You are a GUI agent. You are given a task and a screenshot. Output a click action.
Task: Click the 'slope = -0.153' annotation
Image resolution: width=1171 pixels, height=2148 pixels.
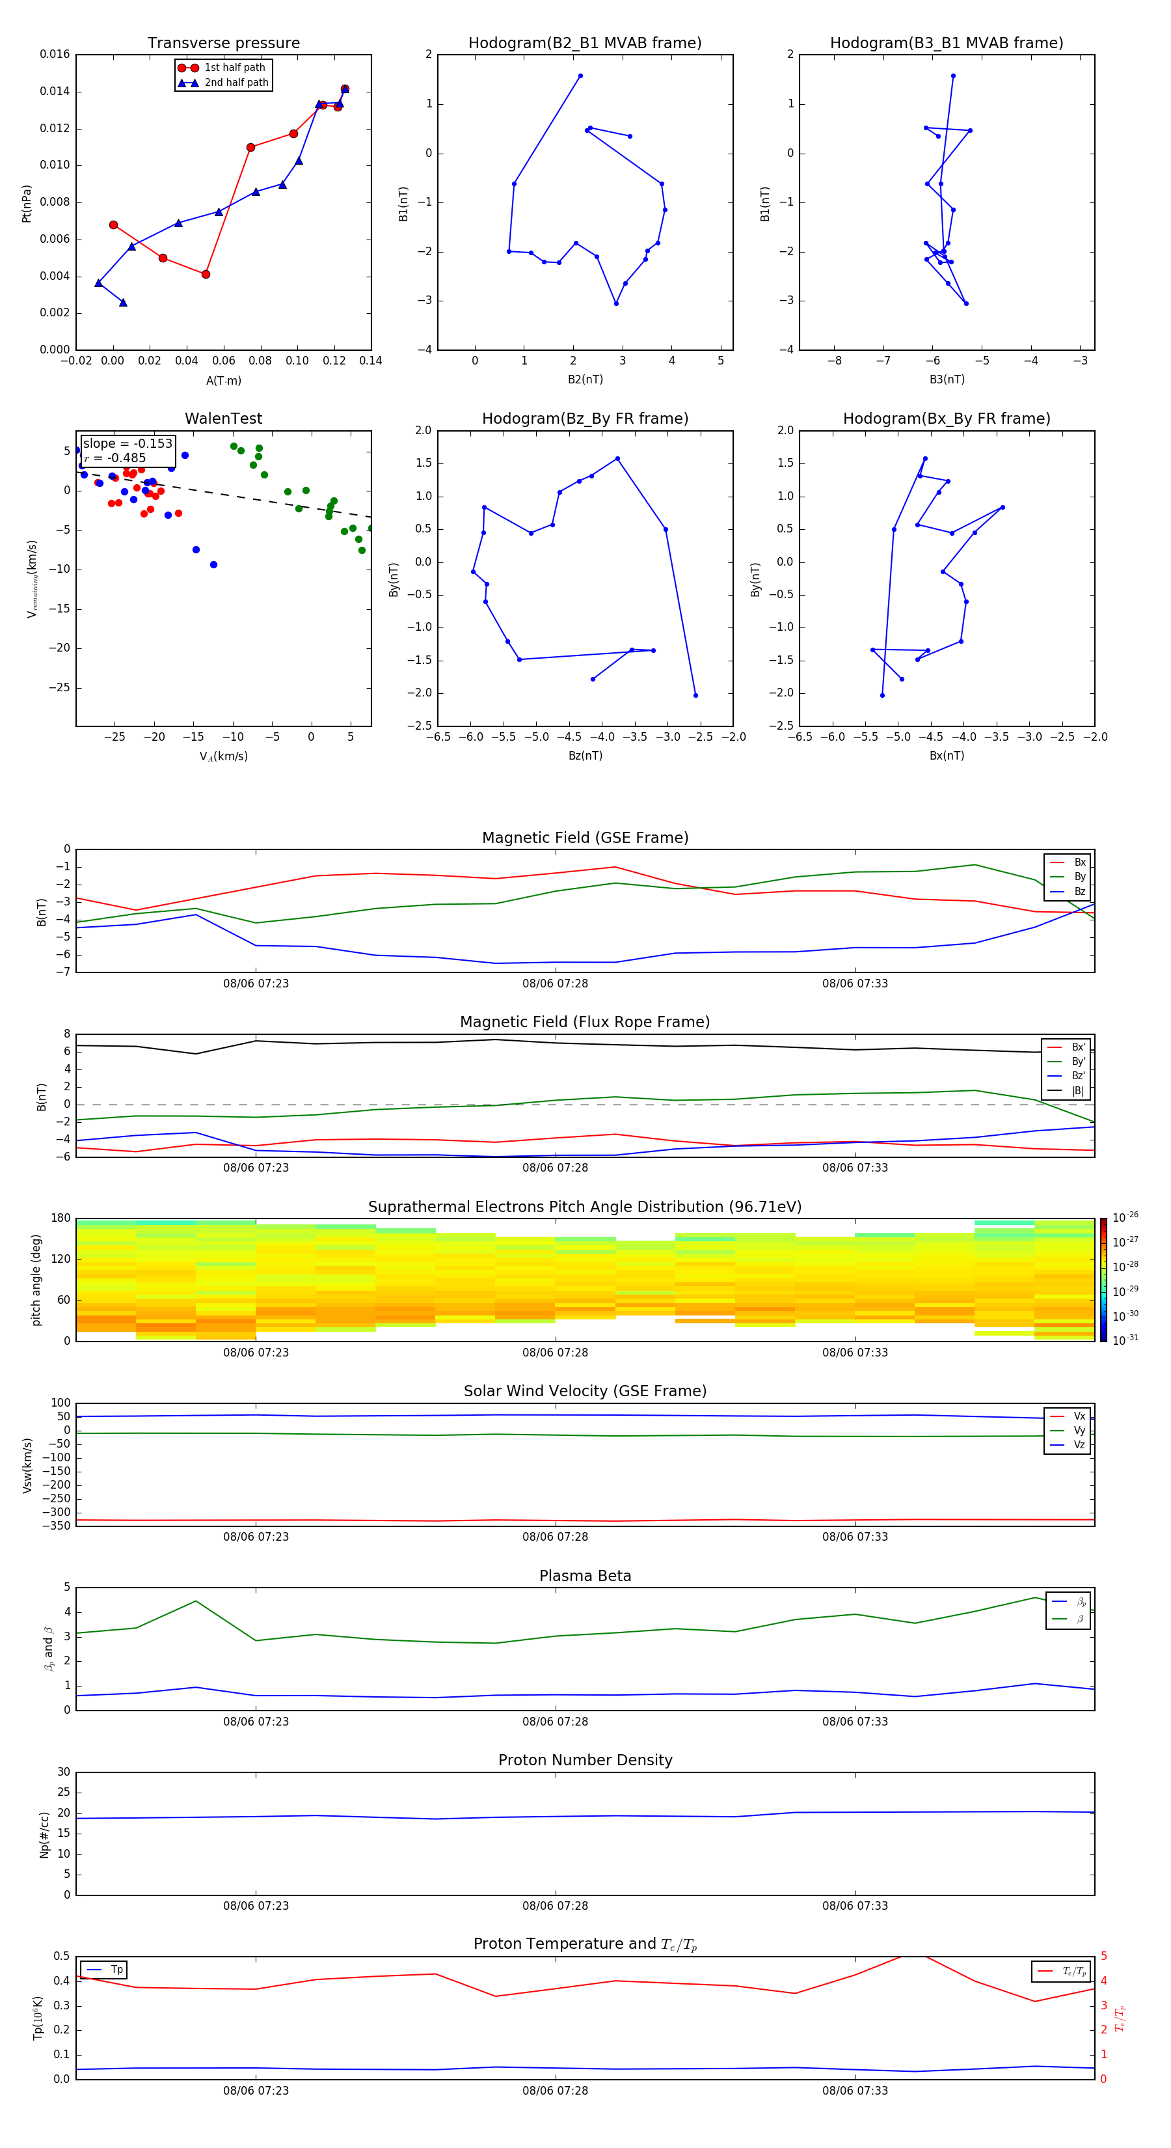coord(128,444)
